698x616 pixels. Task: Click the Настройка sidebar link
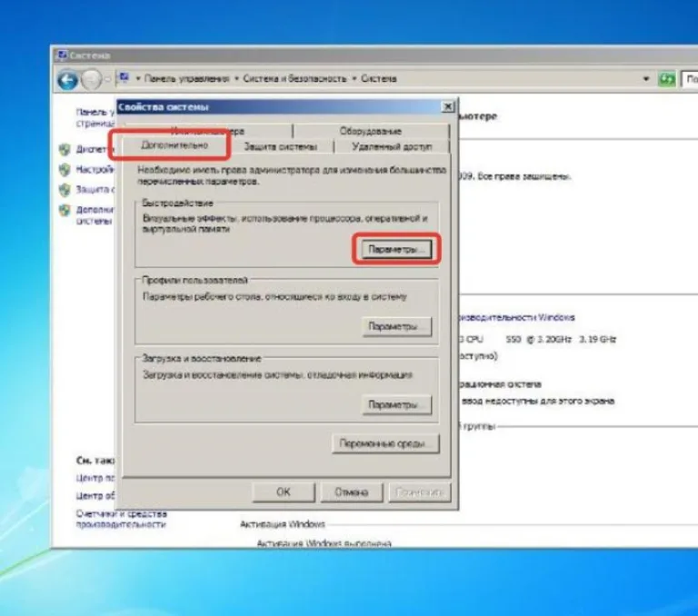95,169
